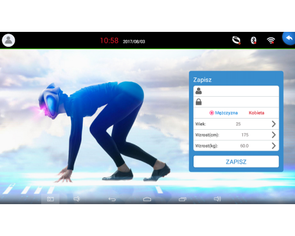Tap the heart rate strap status icon

[x=236, y=40]
